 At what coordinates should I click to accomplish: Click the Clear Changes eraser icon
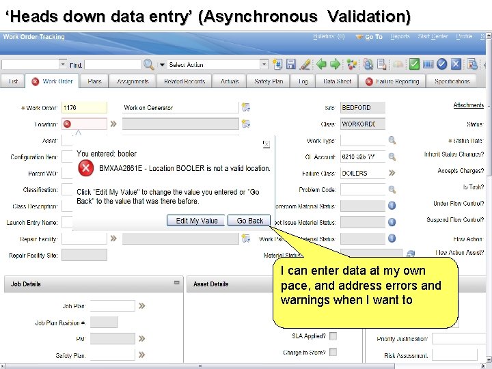(305, 65)
